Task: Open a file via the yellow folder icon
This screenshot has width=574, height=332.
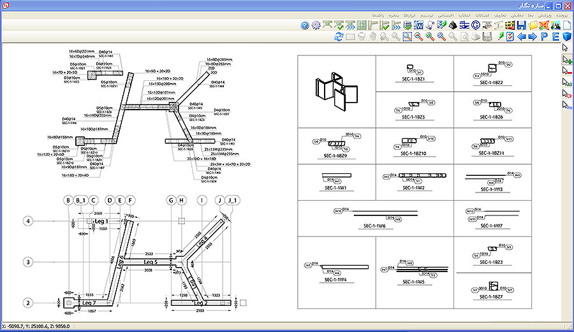Action: pos(533,25)
